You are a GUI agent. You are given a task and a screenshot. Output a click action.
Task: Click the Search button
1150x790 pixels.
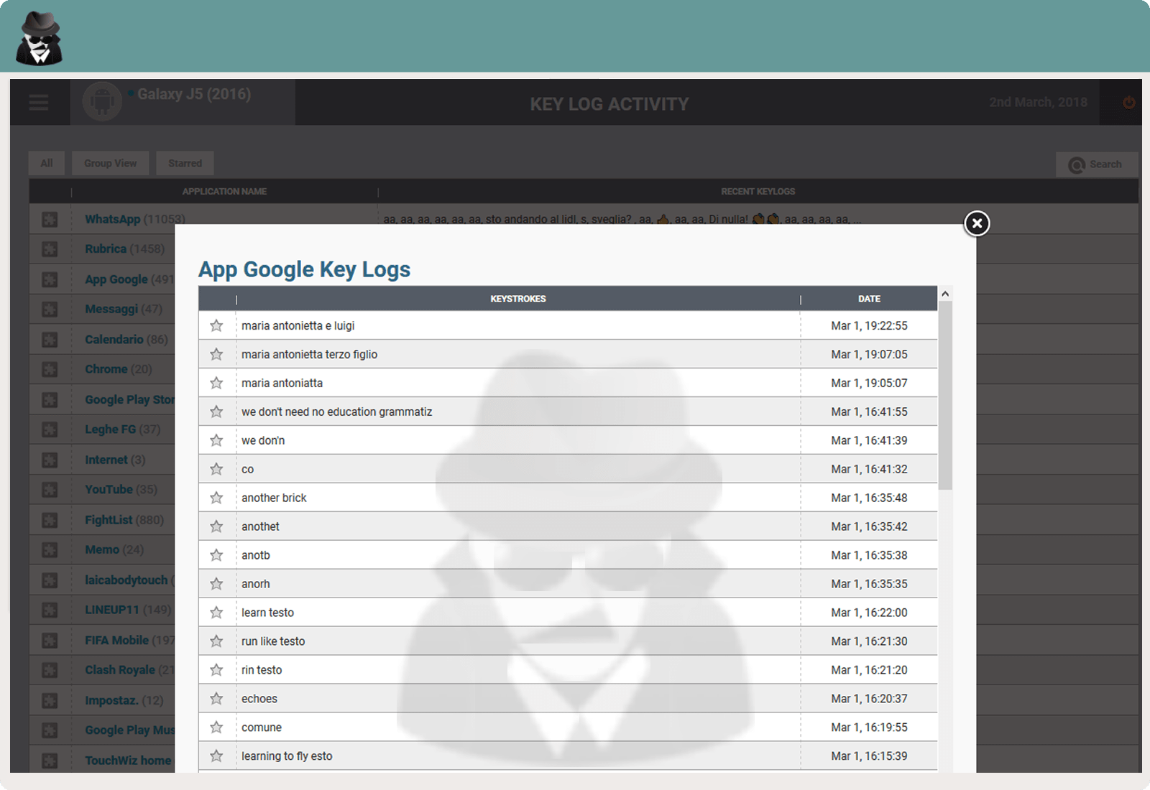(x=1097, y=164)
